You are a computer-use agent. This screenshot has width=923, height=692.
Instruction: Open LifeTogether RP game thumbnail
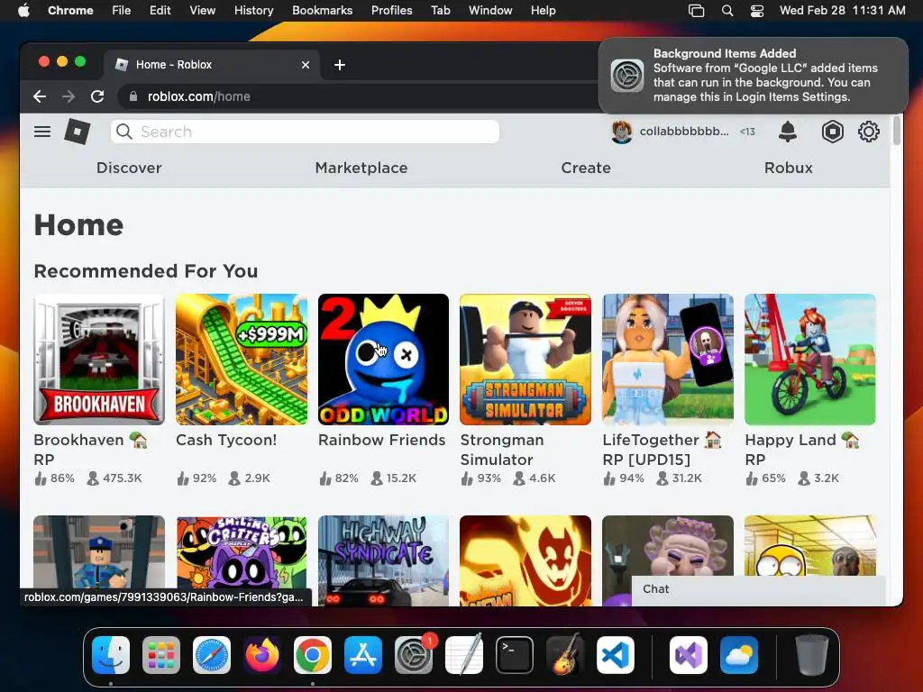[668, 360]
